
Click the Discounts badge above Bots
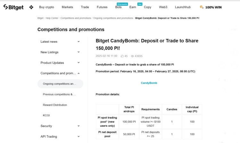pos(122,4)
